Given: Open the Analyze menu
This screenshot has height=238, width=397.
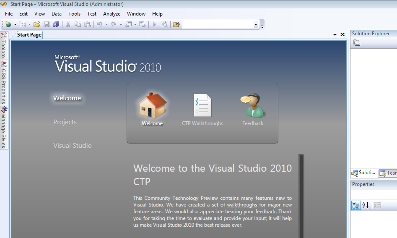Looking at the screenshot, I should click(x=112, y=14).
